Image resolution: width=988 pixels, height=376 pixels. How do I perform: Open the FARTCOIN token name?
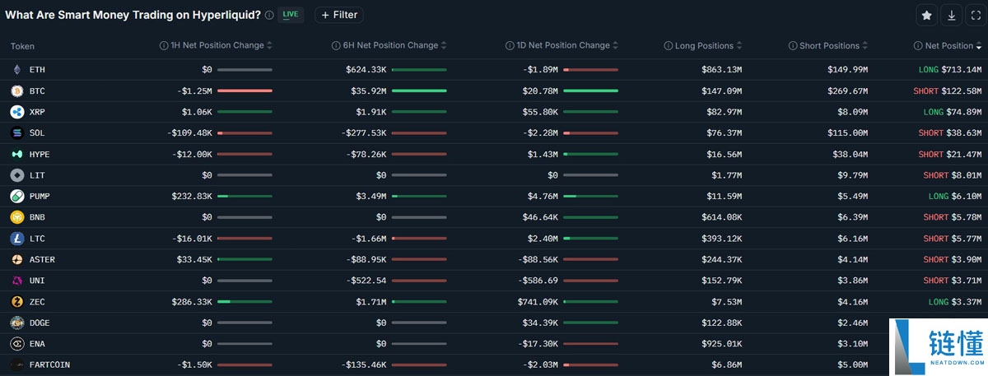49,364
